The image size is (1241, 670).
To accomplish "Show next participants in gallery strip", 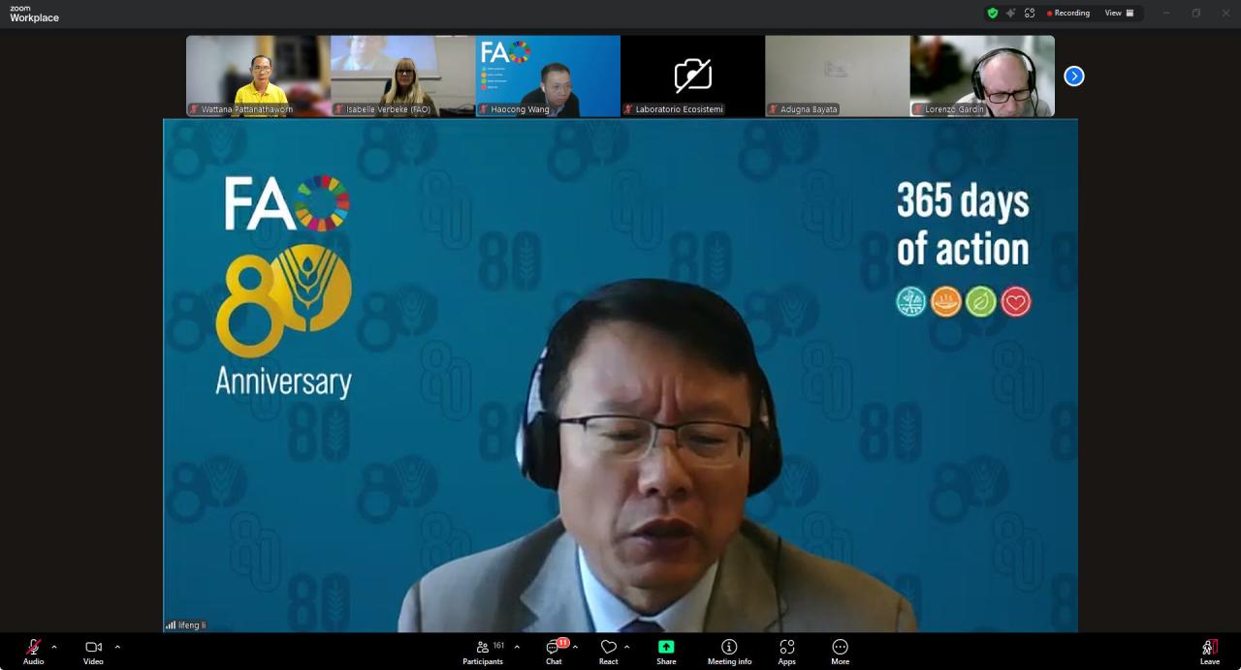I will coord(1073,76).
